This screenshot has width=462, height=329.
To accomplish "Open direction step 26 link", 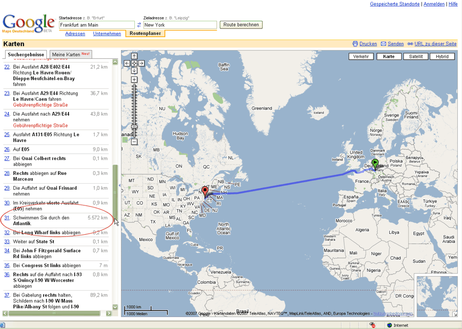I will point(7,149).
